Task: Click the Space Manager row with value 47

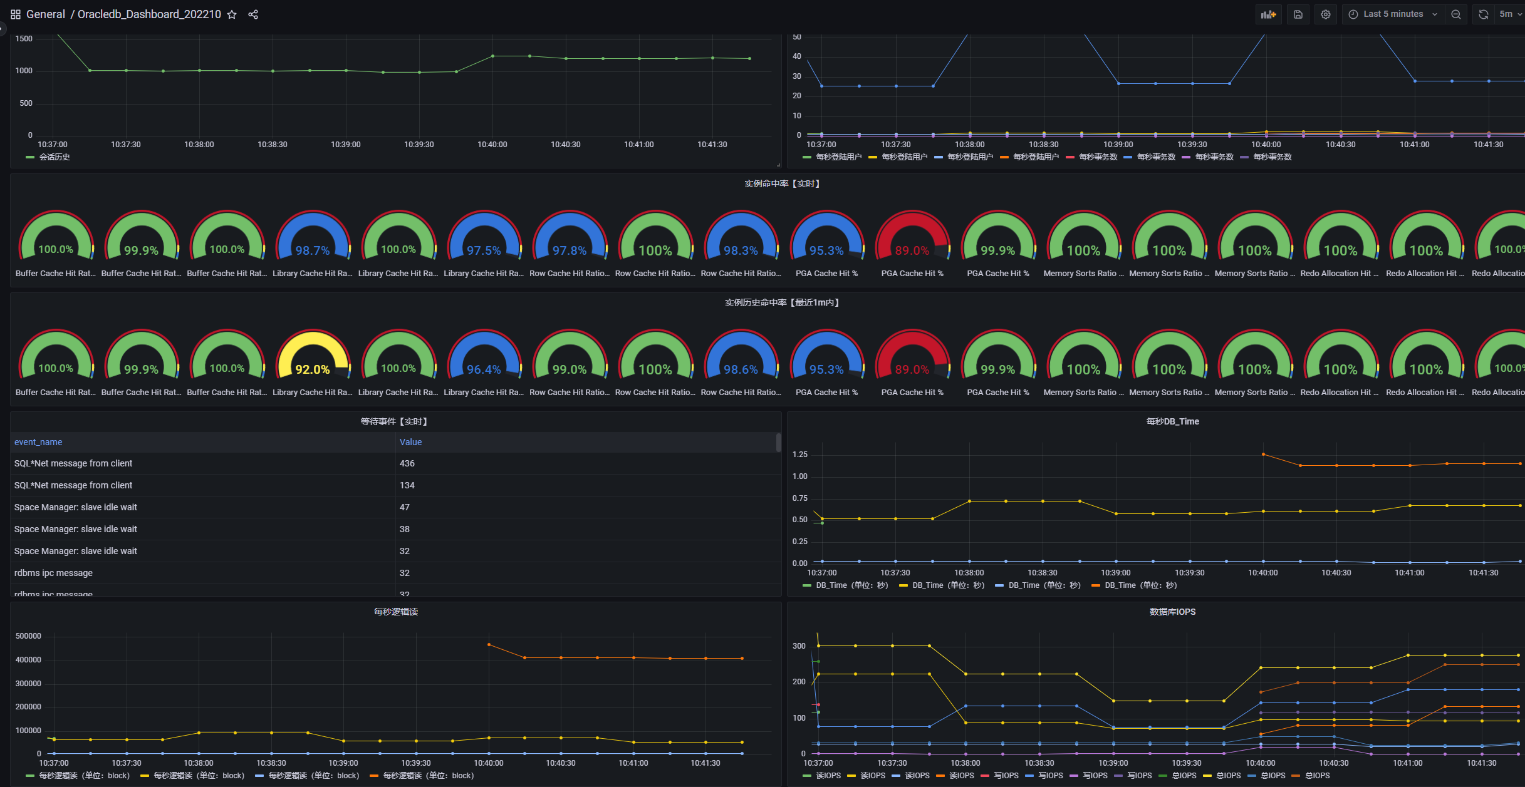Action: pyautogui.click(x=393, y=507)
